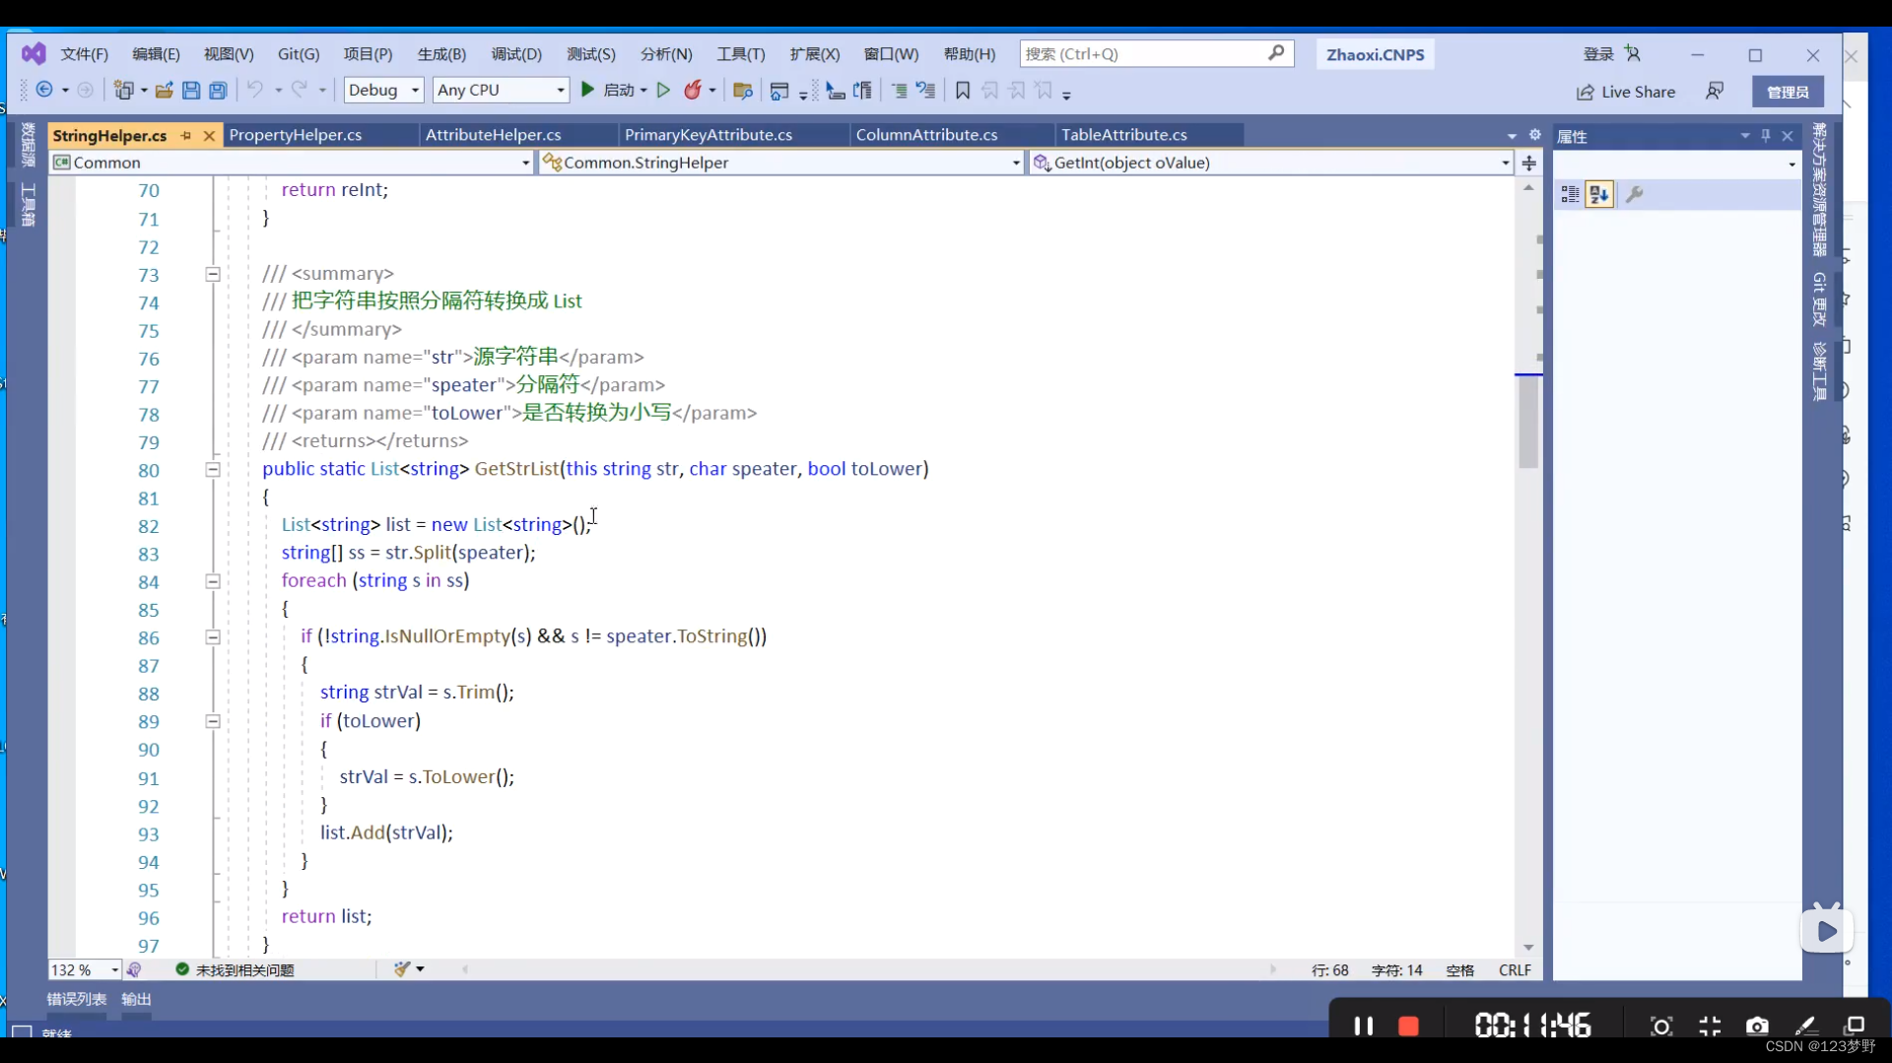
Task: Collapse the if (toLower) block at line 89
Action: click(212, 721)
